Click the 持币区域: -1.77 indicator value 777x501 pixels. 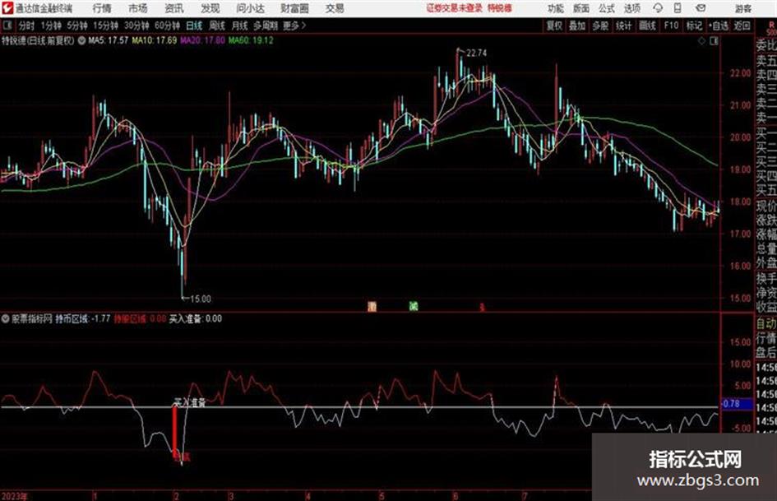click(83, 319)
